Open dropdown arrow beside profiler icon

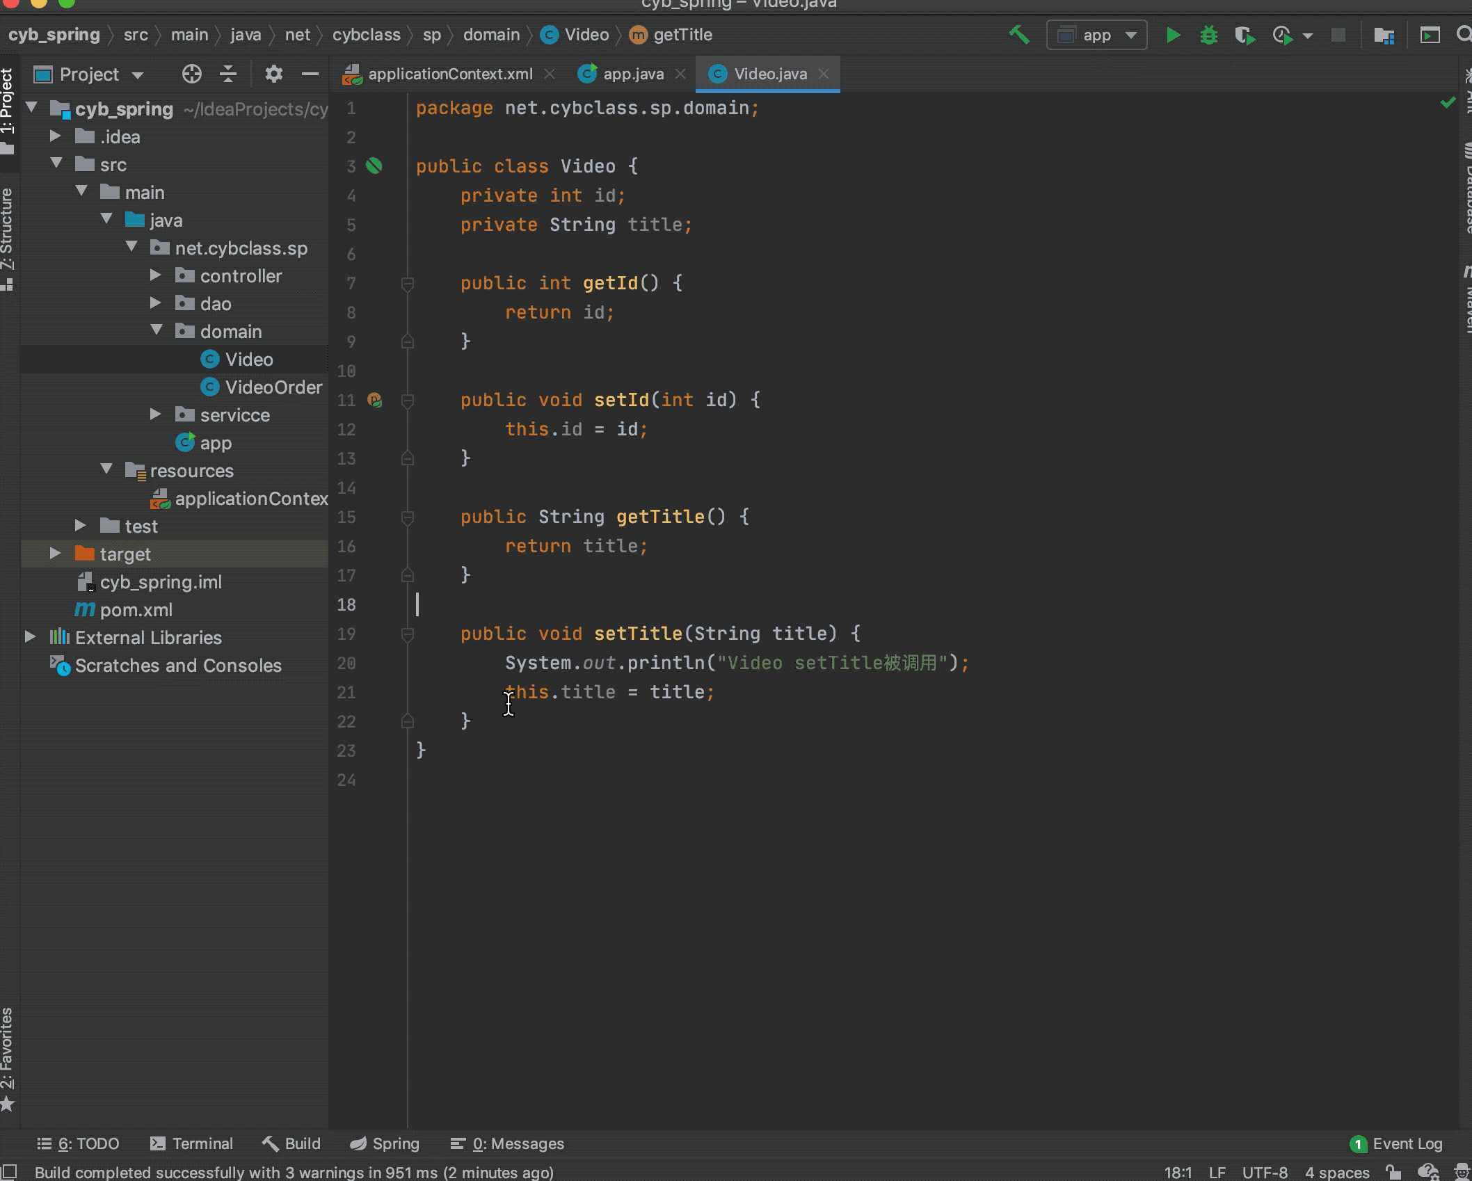coord(1308,35)
